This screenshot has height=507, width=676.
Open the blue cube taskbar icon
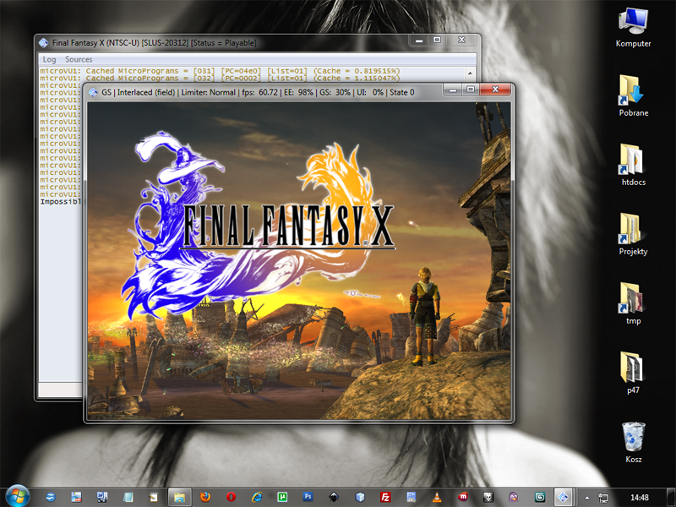pyautogui.click(x=360, y=497)
